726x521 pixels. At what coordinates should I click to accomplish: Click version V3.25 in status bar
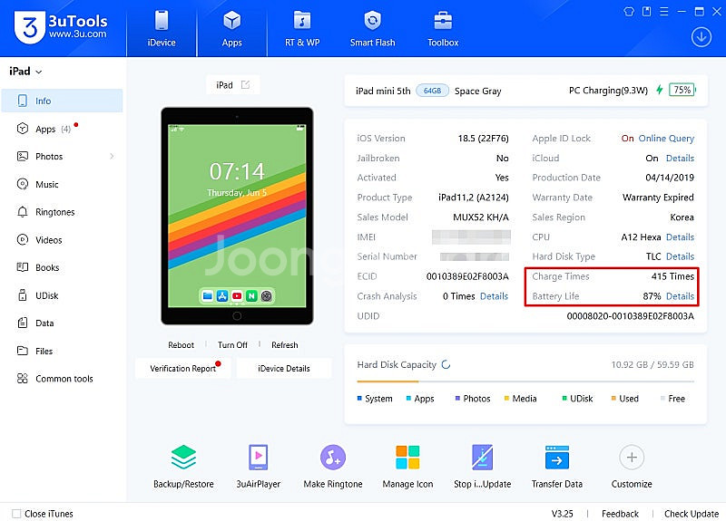coord(562,514)
